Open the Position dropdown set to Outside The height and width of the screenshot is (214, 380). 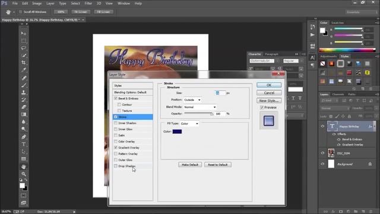point(192,100)
